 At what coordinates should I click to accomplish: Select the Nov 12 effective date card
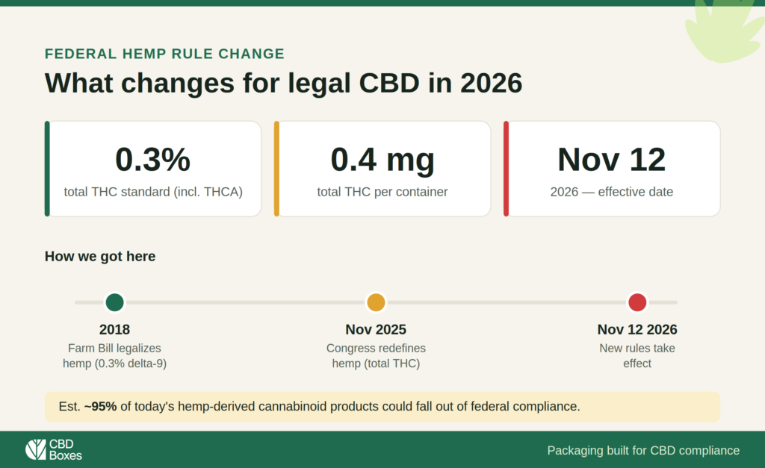[612, 169]
